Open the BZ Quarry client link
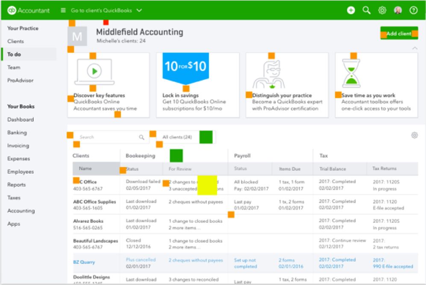The image size is (426, 285). (84, 262)
